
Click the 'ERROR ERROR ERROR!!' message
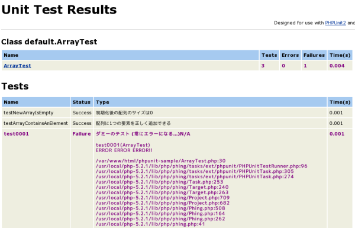point(124,150)
